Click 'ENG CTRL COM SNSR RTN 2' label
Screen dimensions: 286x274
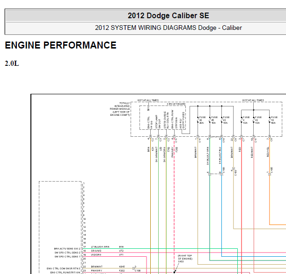64,268
